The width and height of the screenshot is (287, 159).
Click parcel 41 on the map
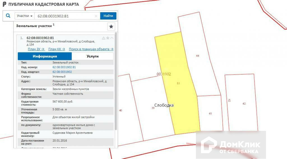[x=210, y=114]
